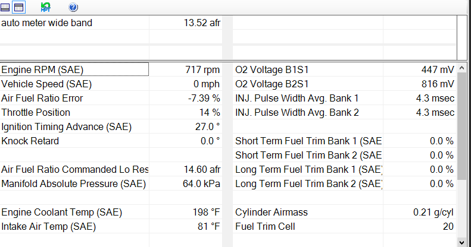Click Throttle Position channel label

36,112
